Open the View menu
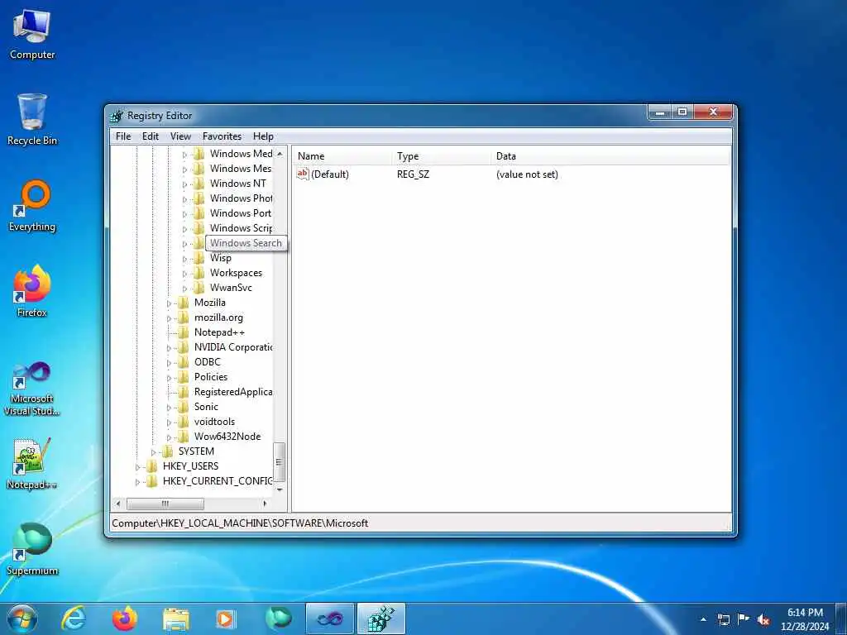847x635 pixels. coord(180,136)
